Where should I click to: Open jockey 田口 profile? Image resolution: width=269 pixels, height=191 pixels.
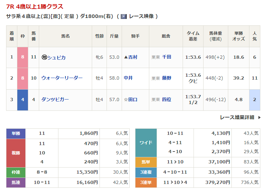pyautogui.click(x=133, y=100)
